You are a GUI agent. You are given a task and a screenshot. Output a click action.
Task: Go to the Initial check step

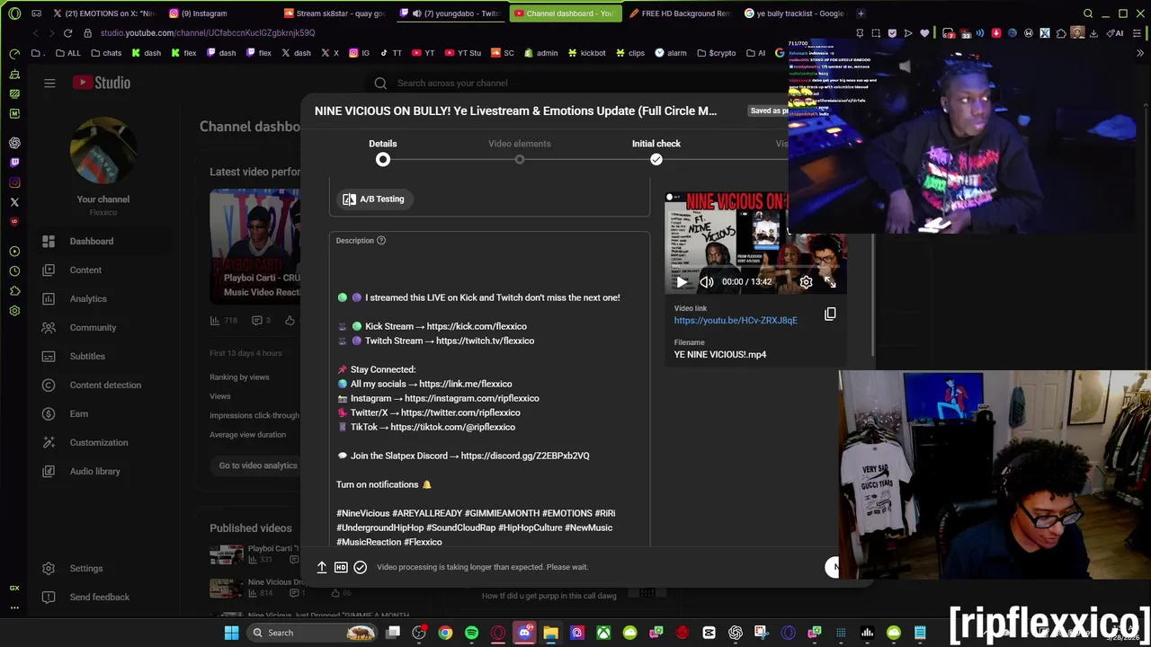[656, 151]
